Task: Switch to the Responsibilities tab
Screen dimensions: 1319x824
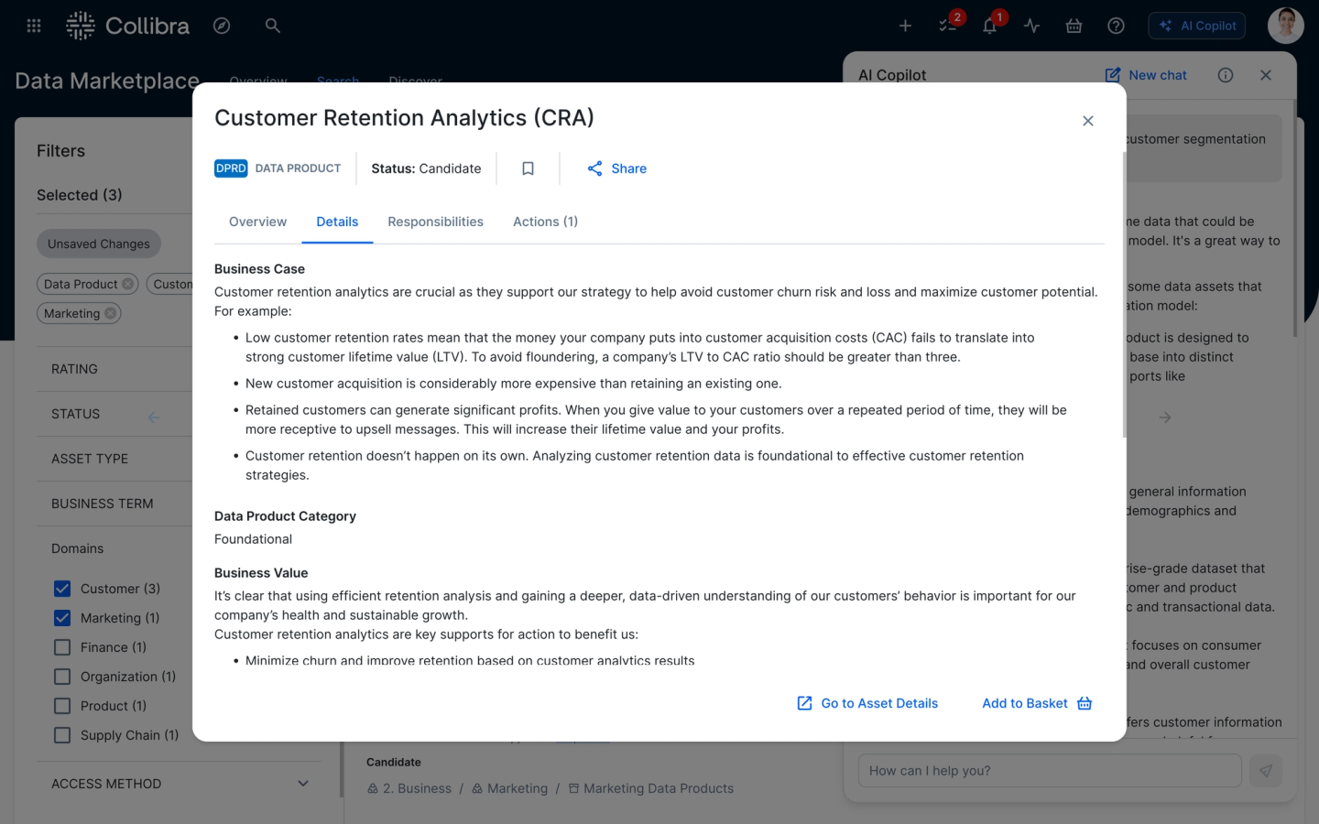Action: point(435,222)
